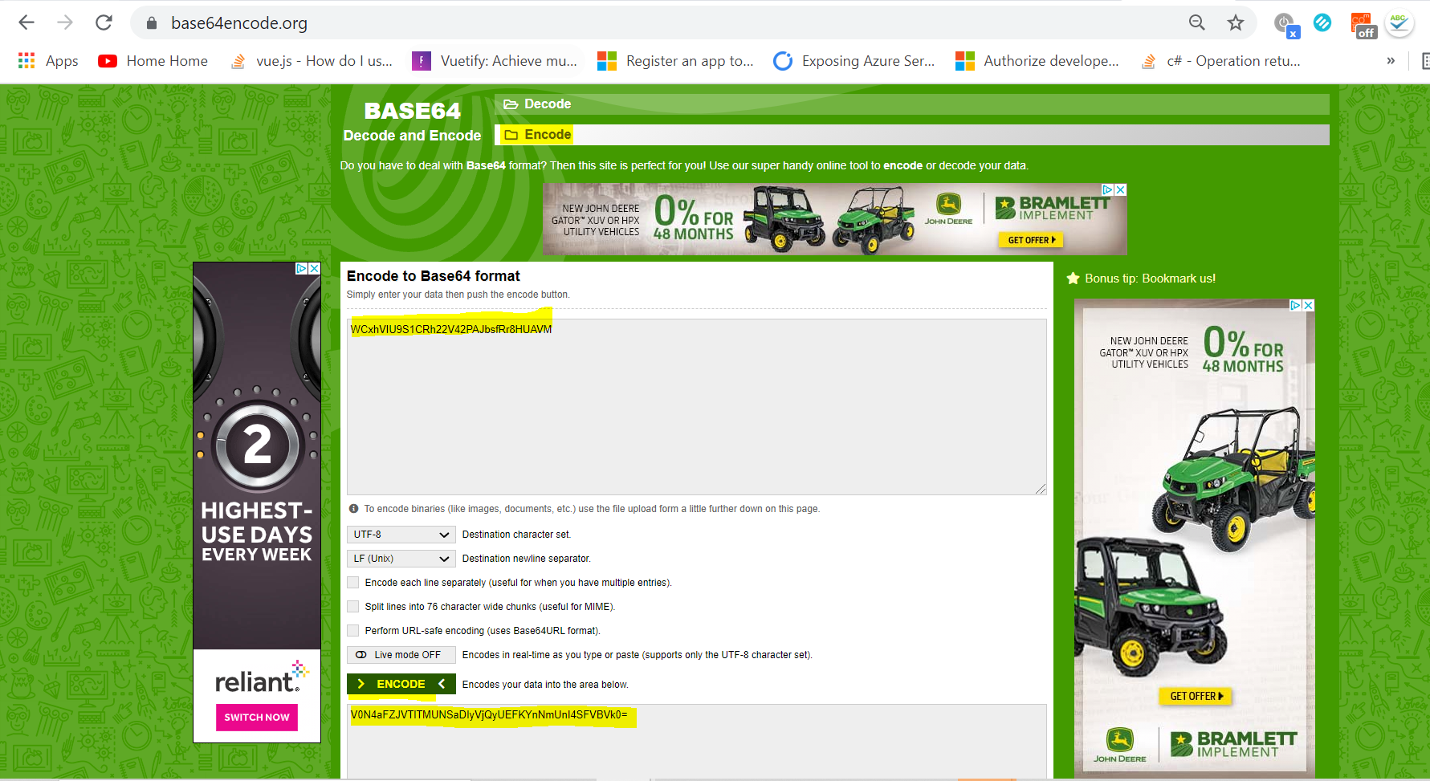Image resolution: width=1430 pixels, height=781 pixels.
Task: Click inside the input text area
Action: click(x=696, y=409)
